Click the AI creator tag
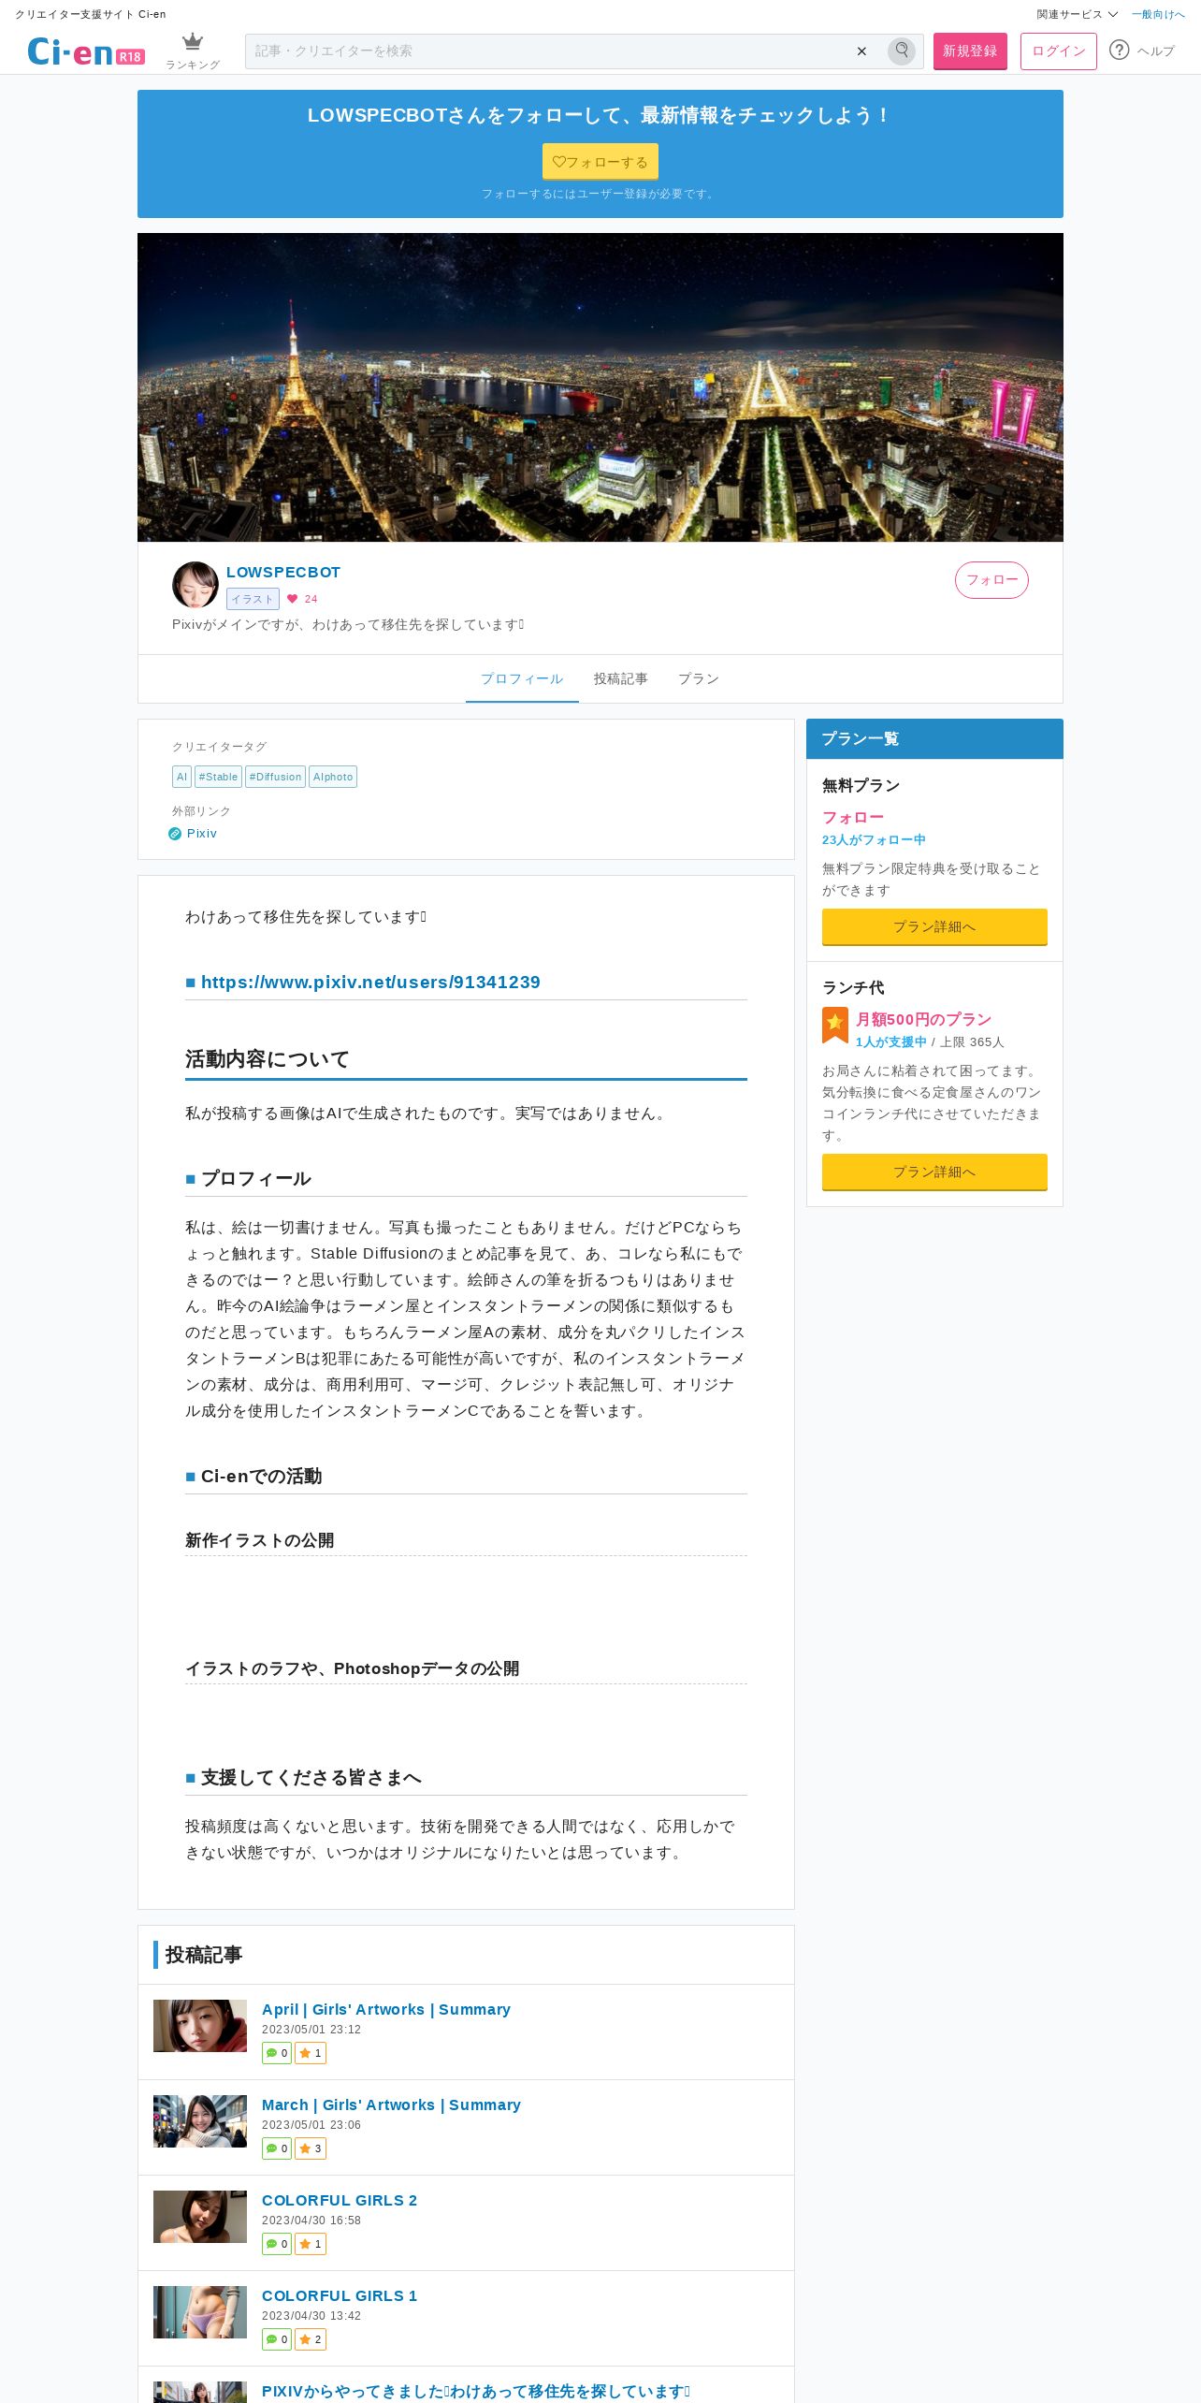This screenshot has width=1201, height=2403. [x=181, y=777]
